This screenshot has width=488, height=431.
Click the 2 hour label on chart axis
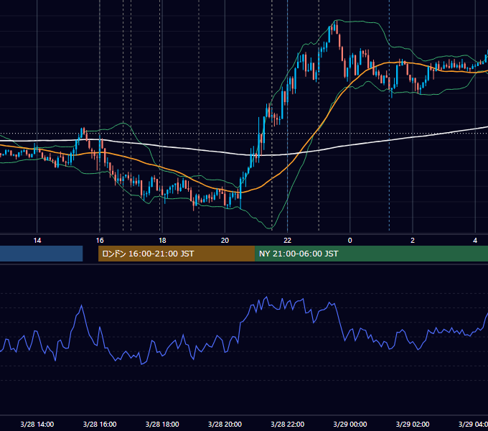tap(413, 241)
